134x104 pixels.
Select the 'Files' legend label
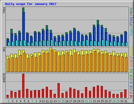point(131,21)
